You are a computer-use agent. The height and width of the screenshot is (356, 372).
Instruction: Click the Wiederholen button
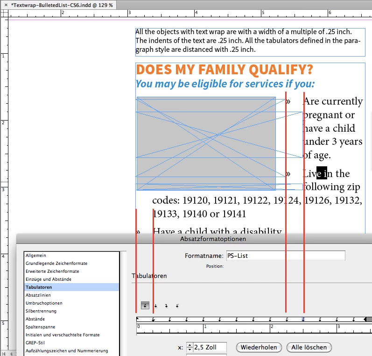[259, 347]
